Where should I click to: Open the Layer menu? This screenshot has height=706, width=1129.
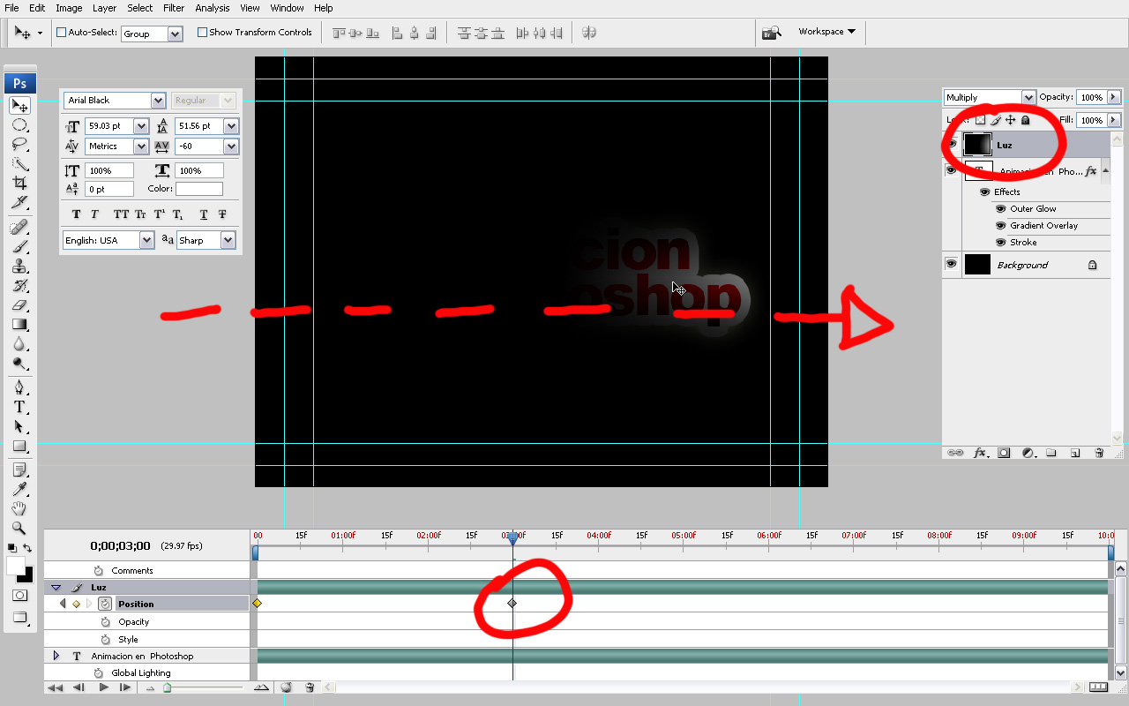point(104,8)
